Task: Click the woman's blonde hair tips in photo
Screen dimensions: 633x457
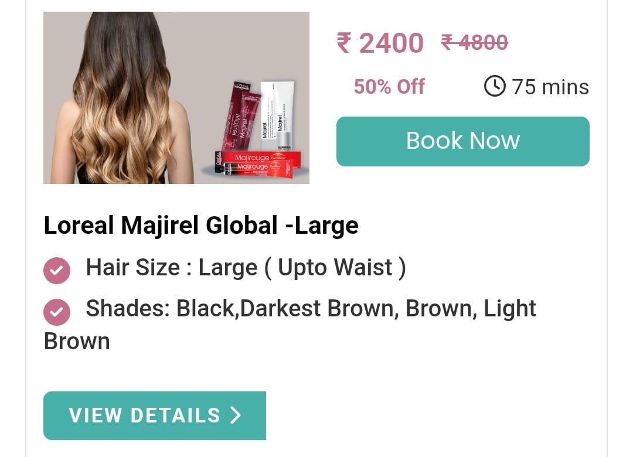Action: pos(121,149)
